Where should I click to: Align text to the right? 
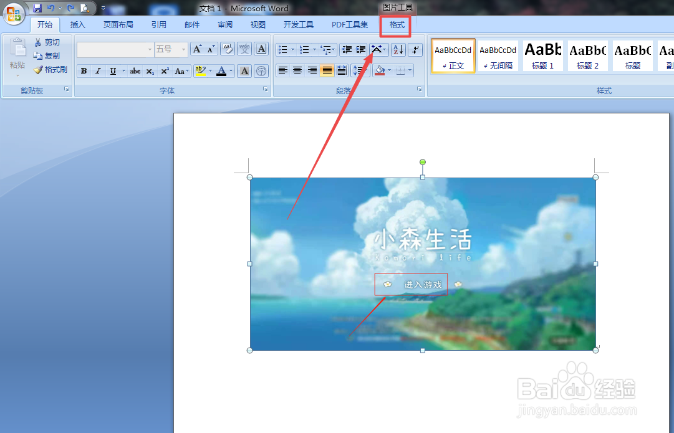click(312, 70)
